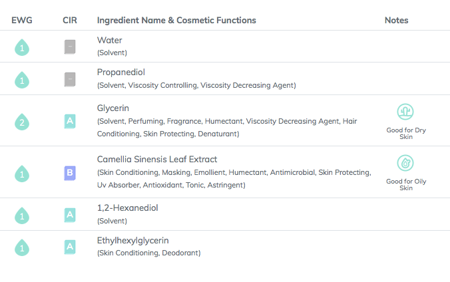Click the CIR grade B icon for Camellia
Image resolution: width=450 pixels, height=282 pixels.
tap(70, 174)
